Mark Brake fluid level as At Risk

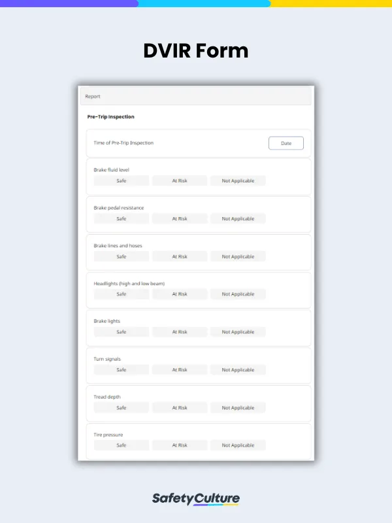[180, 180]
